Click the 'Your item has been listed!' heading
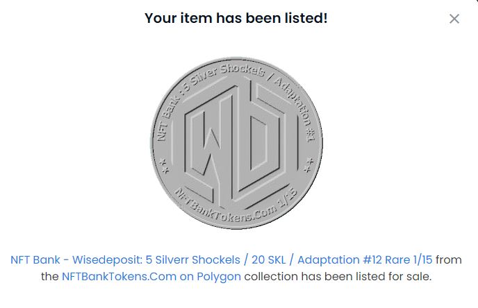The image size is (478, 308). point(236,18)
